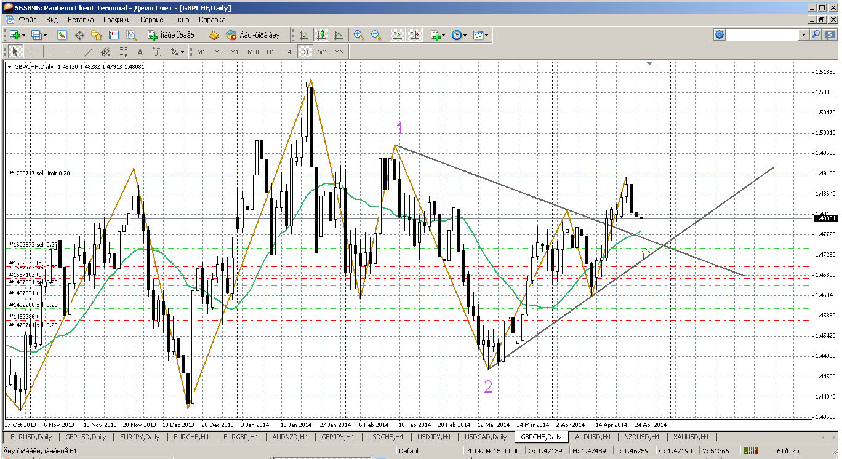The image size is (842, 459).
Task: Open the Market Watch panel icon
Action: click(62, 36)
